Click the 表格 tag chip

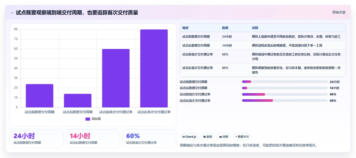[208, 137]
